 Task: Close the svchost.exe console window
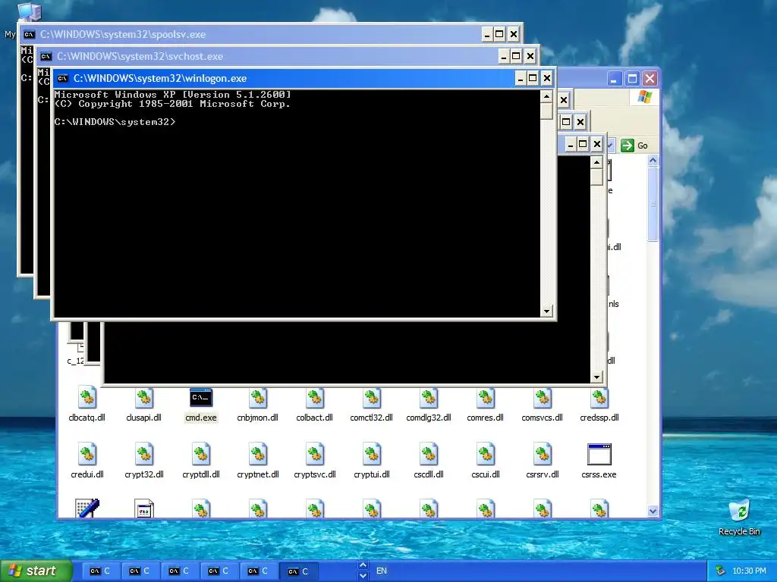coord(530,56)
